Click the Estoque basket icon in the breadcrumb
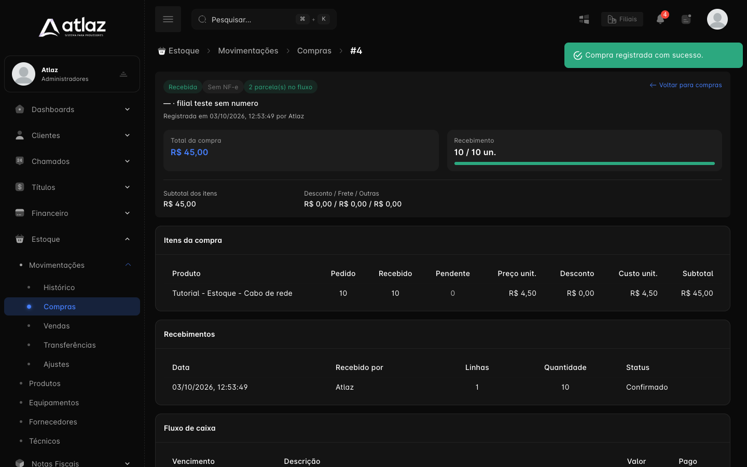This screenshot has width=747, height=467. pyautogui.click(x=162, y=51)
